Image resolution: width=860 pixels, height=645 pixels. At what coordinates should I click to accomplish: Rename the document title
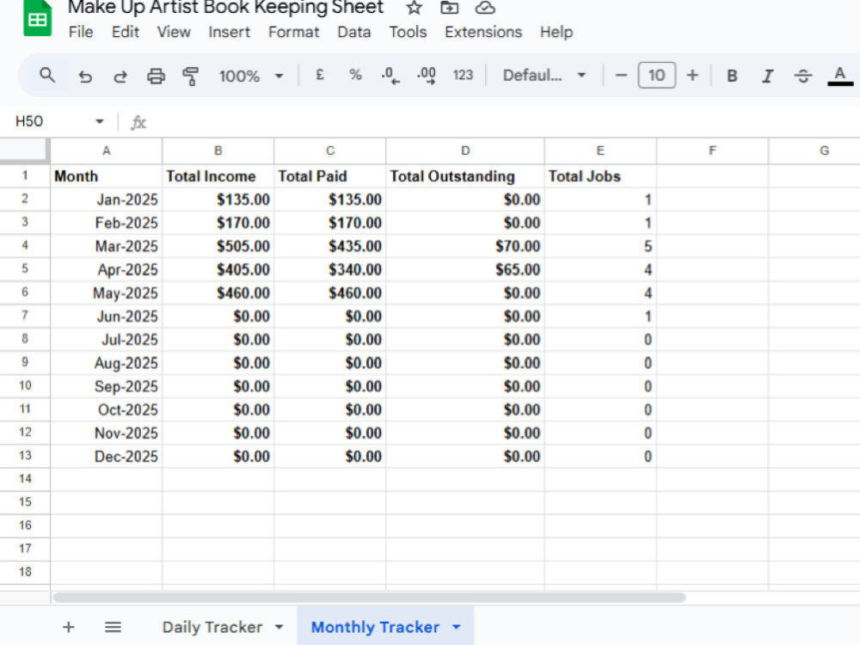click(225, 8)
